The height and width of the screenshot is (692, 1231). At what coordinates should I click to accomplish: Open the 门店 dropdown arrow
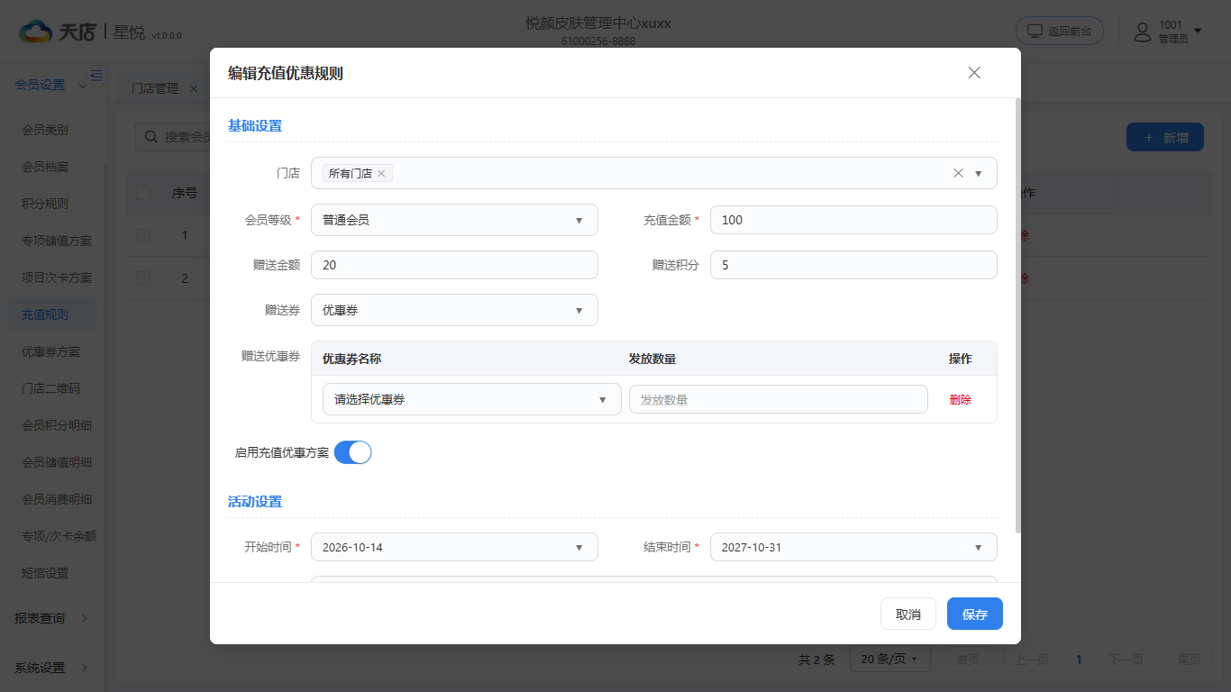(979, 173)
